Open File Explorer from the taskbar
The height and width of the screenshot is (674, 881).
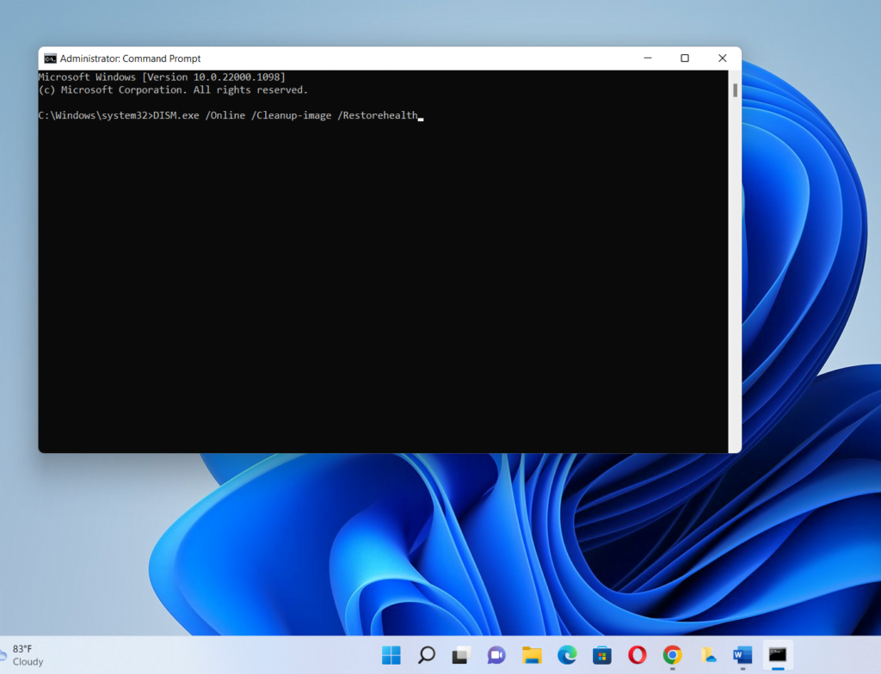pos(532,655)
